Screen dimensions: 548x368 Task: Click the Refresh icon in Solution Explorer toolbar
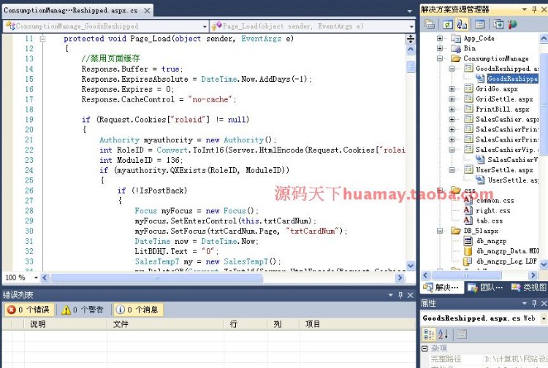448,24
